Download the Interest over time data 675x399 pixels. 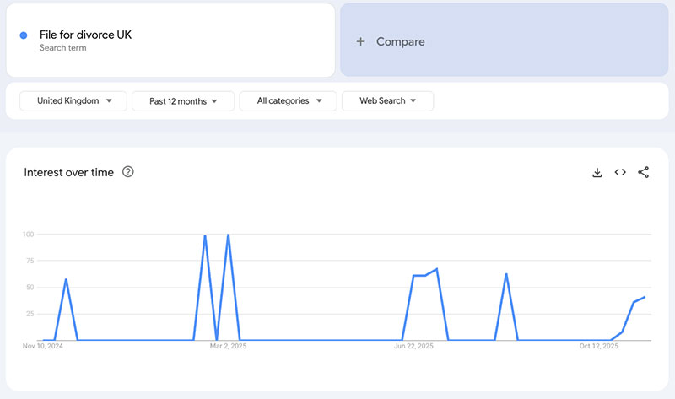597,172
